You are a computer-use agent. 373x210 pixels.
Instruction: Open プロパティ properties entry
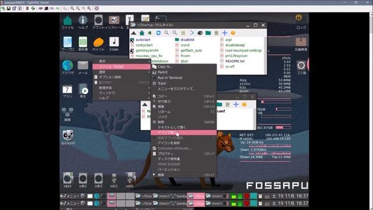(184, 153)
